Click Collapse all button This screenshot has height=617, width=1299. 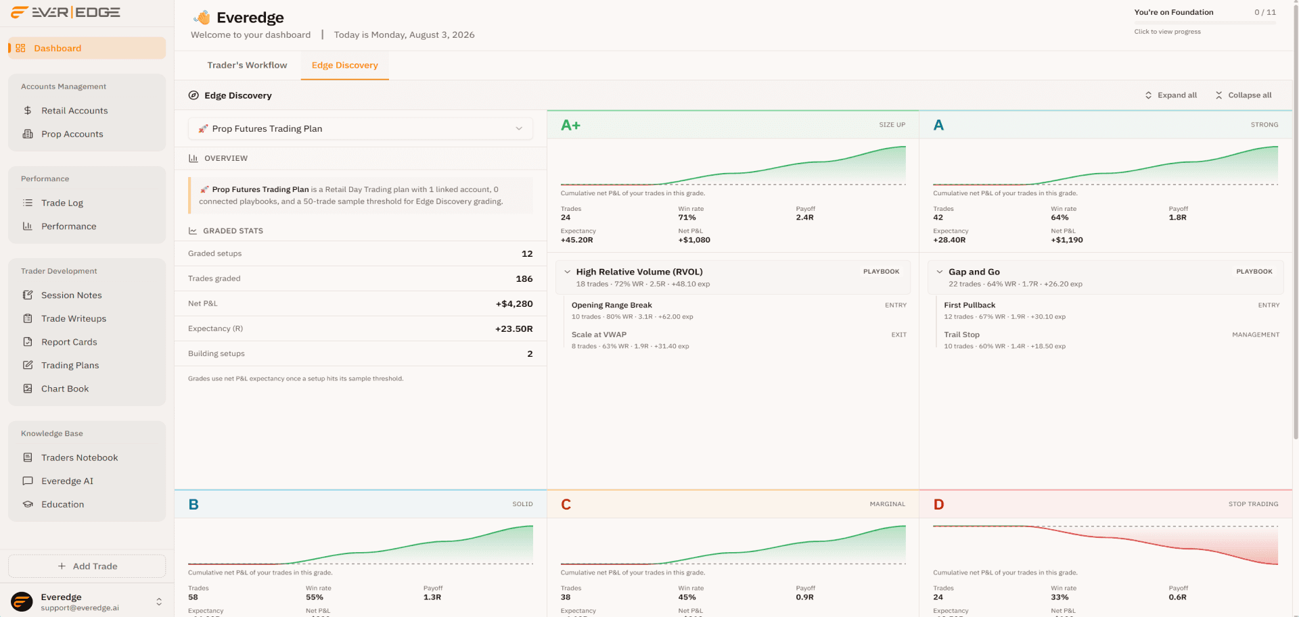pyautogui.click(x=1244, y=95)
